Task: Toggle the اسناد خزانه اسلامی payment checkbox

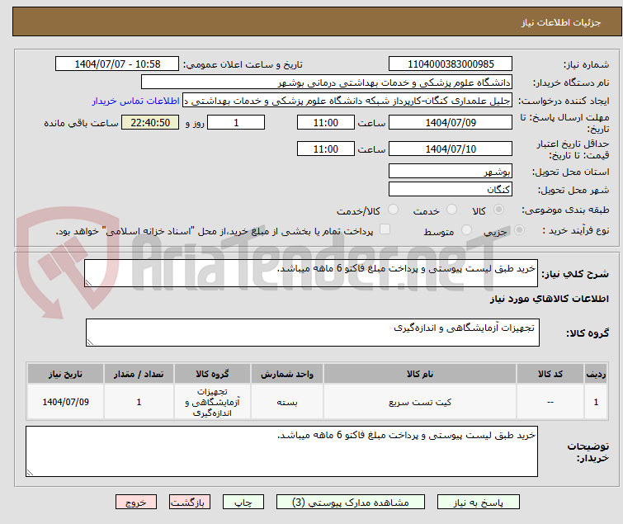Action: click(385, 229)
